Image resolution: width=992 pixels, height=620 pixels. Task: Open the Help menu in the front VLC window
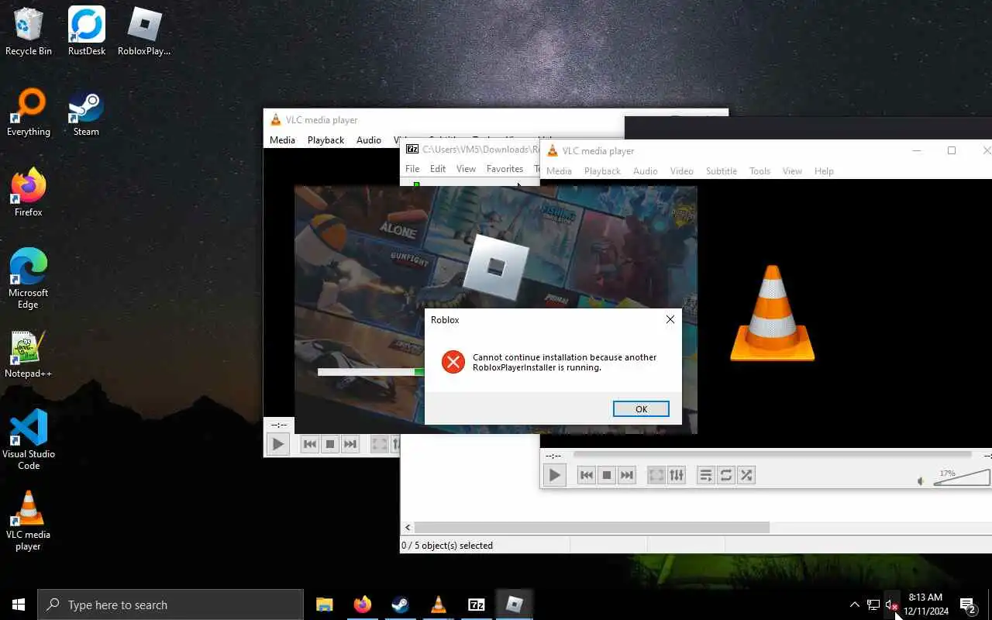[x=824, y=171]
